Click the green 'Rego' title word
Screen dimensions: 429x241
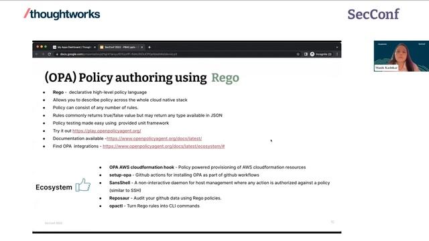coord(225,78)
